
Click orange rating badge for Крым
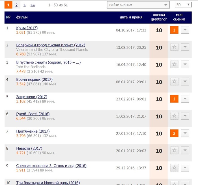[174, 30]
